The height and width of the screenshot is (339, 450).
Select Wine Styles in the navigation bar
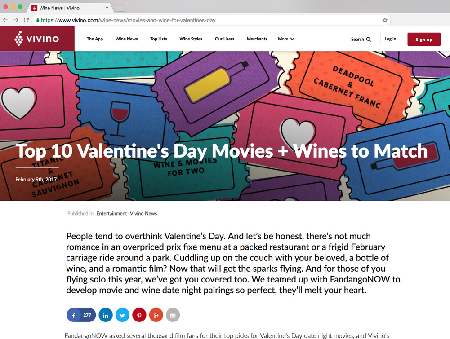point(191,39)
